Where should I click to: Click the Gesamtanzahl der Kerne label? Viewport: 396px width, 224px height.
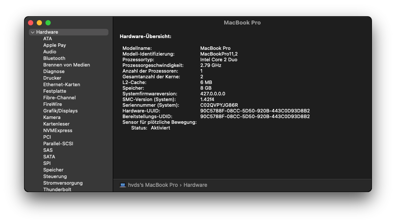click(151, 77)
